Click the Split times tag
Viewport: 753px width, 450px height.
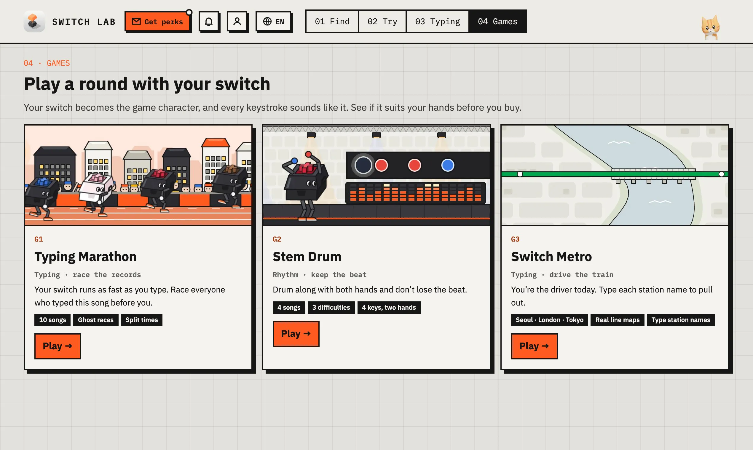141,320
